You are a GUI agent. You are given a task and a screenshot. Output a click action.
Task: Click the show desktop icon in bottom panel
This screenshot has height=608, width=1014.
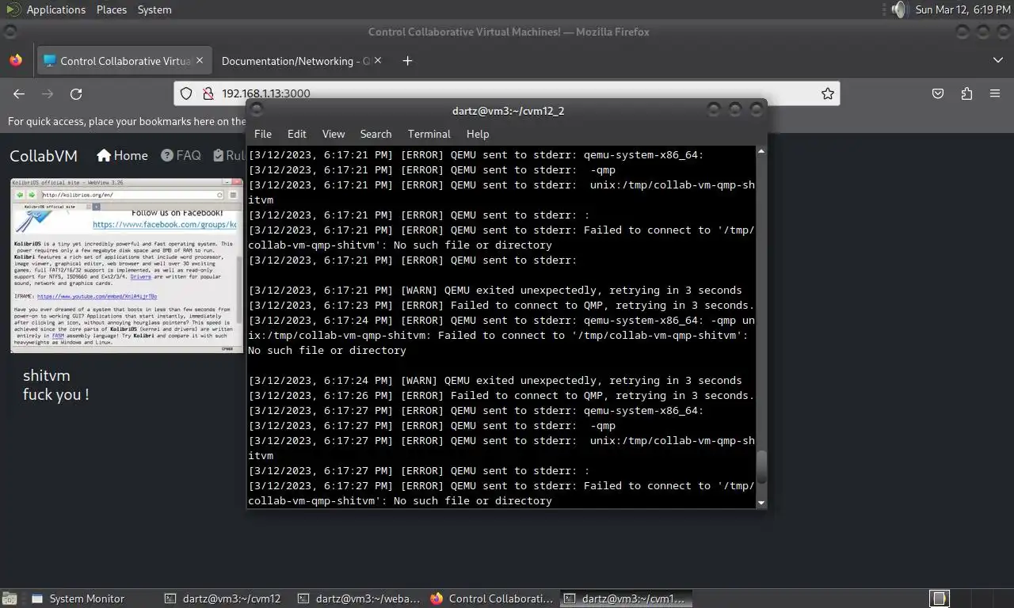pyautogui.click(x=10, y=598)
